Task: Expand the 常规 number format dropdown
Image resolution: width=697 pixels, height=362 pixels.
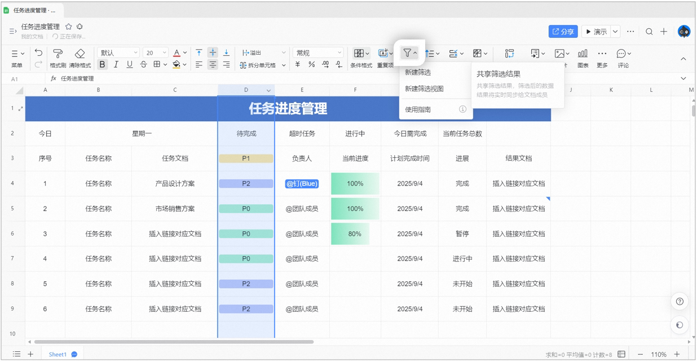Action: 318,52
